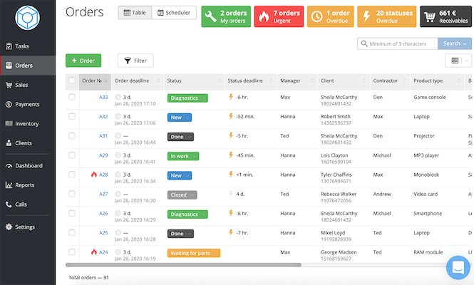Check the select-all checkbox in the table header
The width and height of the screenshot is (474, 285).
pyautogui.click(x=72, y=81)
